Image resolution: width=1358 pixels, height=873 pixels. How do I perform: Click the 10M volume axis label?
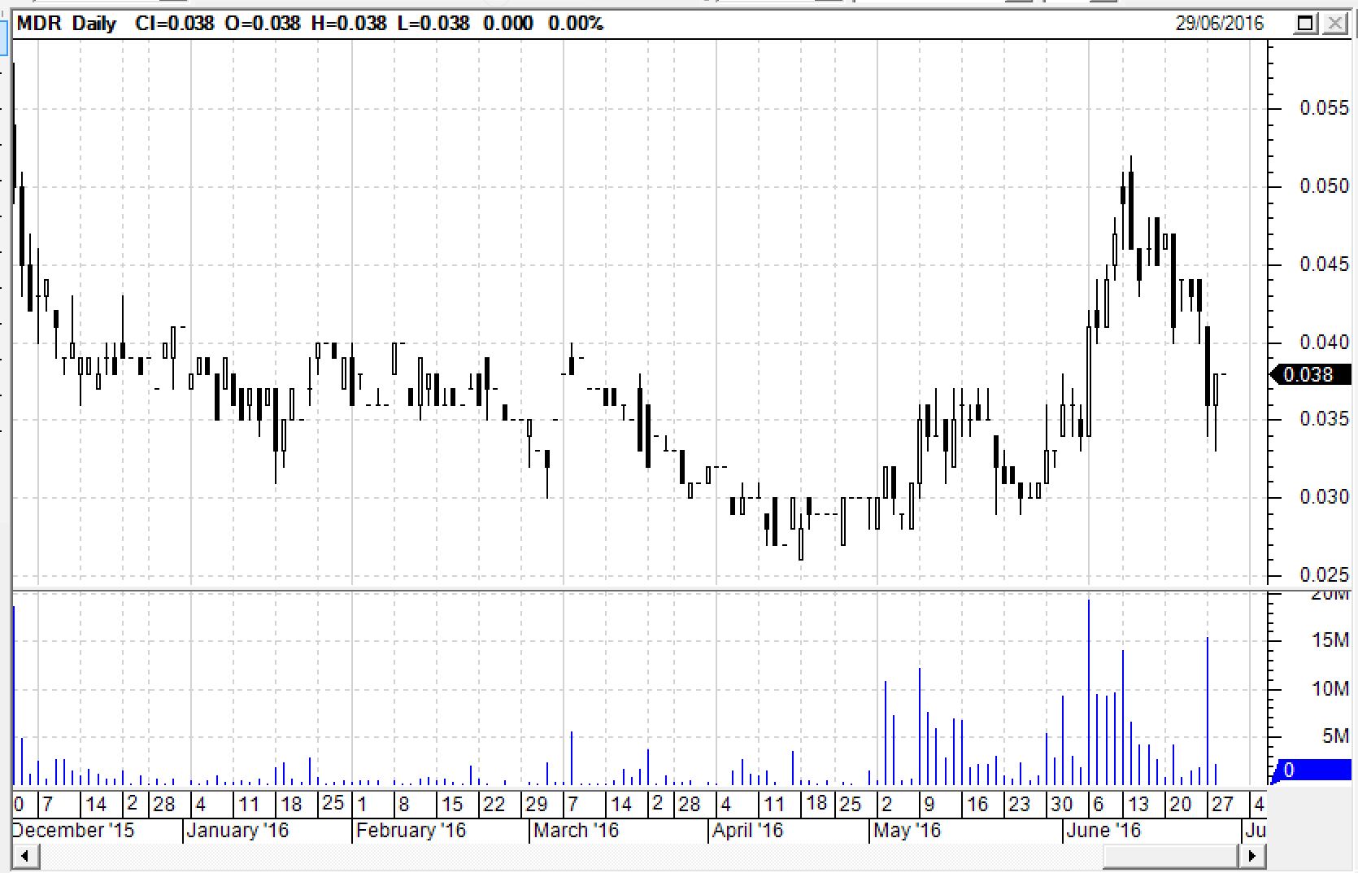[x=1330, y=689]
